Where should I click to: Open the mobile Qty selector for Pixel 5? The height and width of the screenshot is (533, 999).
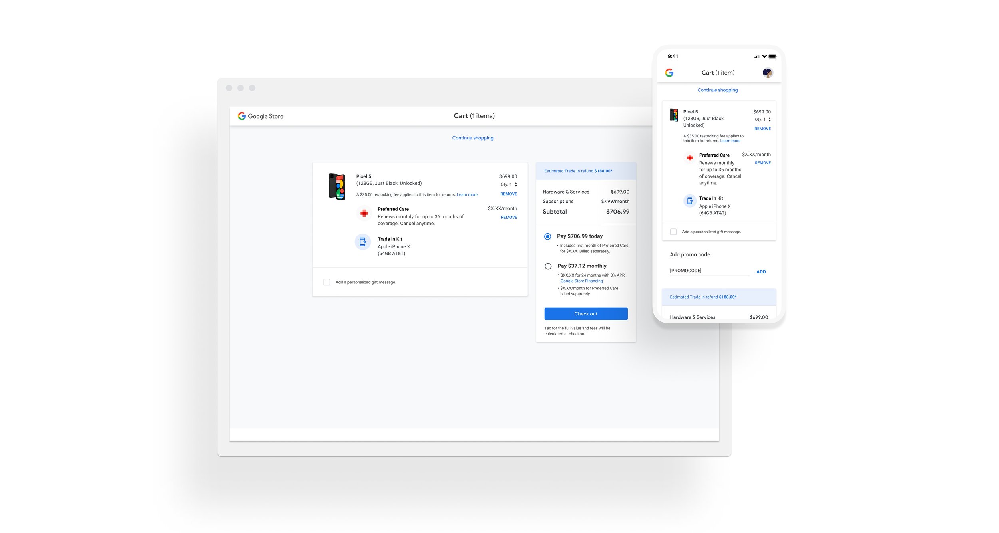(769, 119)
